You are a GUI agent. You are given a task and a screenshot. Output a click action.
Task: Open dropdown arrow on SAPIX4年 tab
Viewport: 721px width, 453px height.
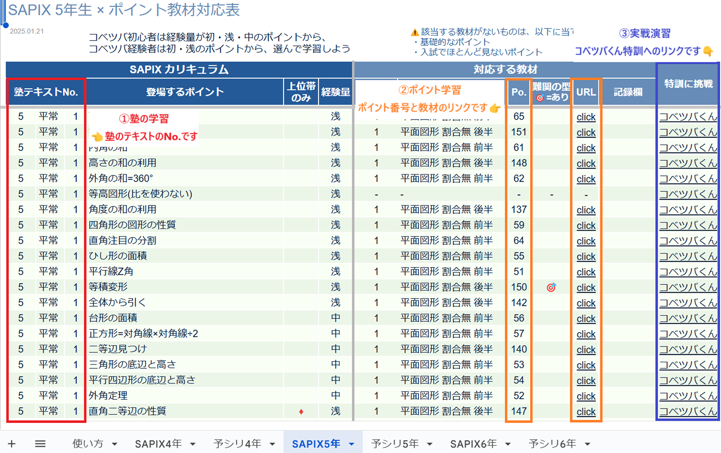(x=193, y=444)
